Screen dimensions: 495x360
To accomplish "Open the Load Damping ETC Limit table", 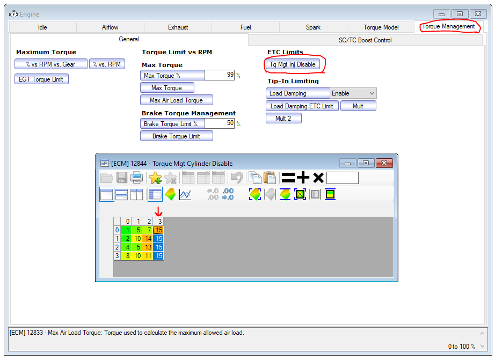I will pyautogui.click(x=302, y=106).
